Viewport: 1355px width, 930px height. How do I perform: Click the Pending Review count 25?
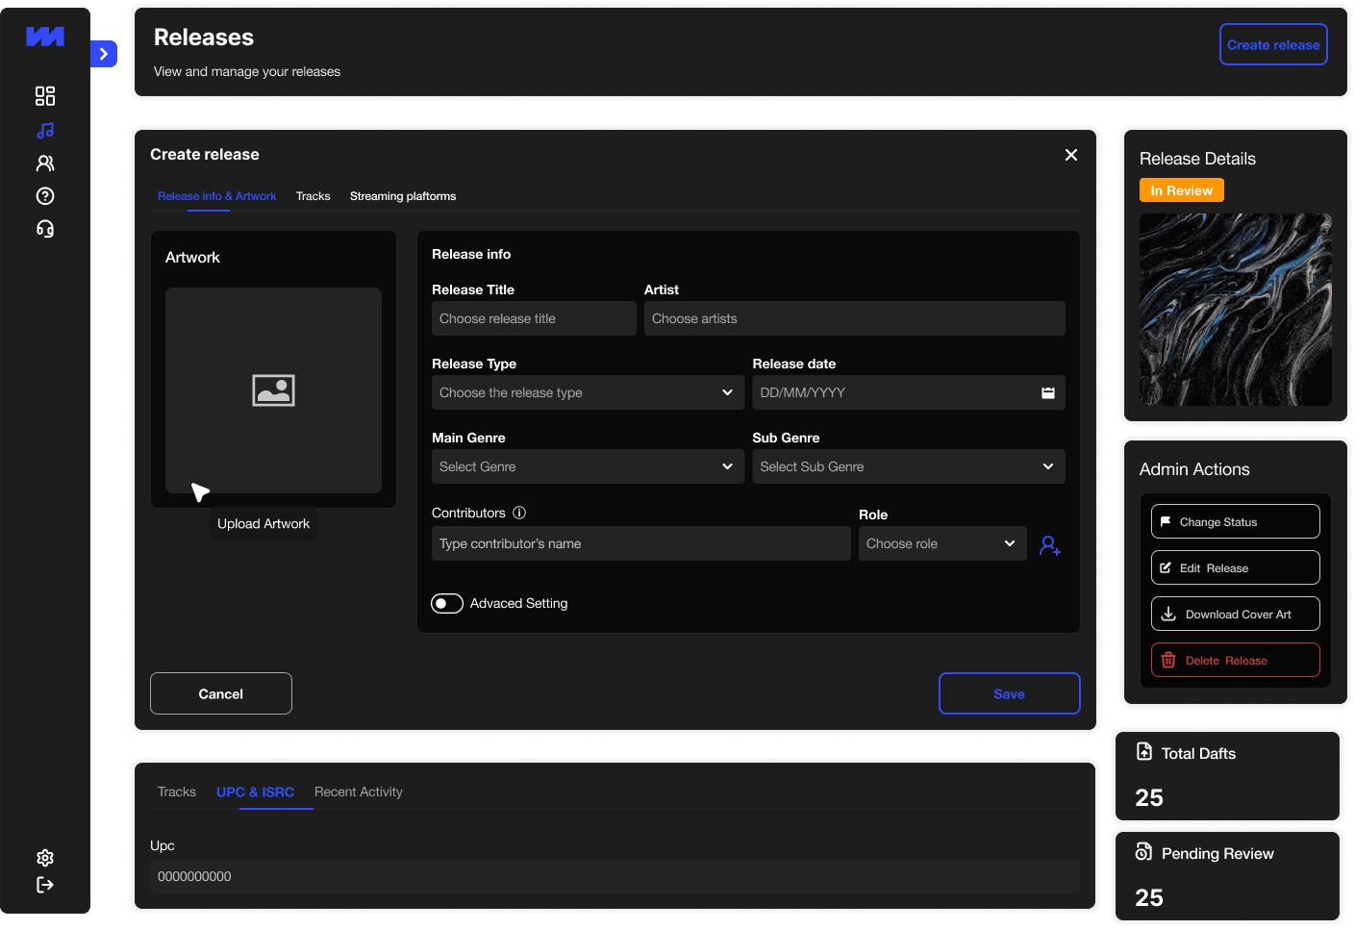tap(1149, 897)
